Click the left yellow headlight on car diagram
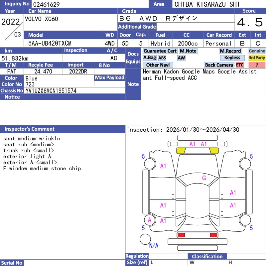Viewport: 266px width, 266px height. pos(181,151)
